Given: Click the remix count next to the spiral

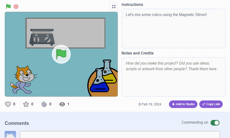Looking at the screenshot, I should coord(50,104).
